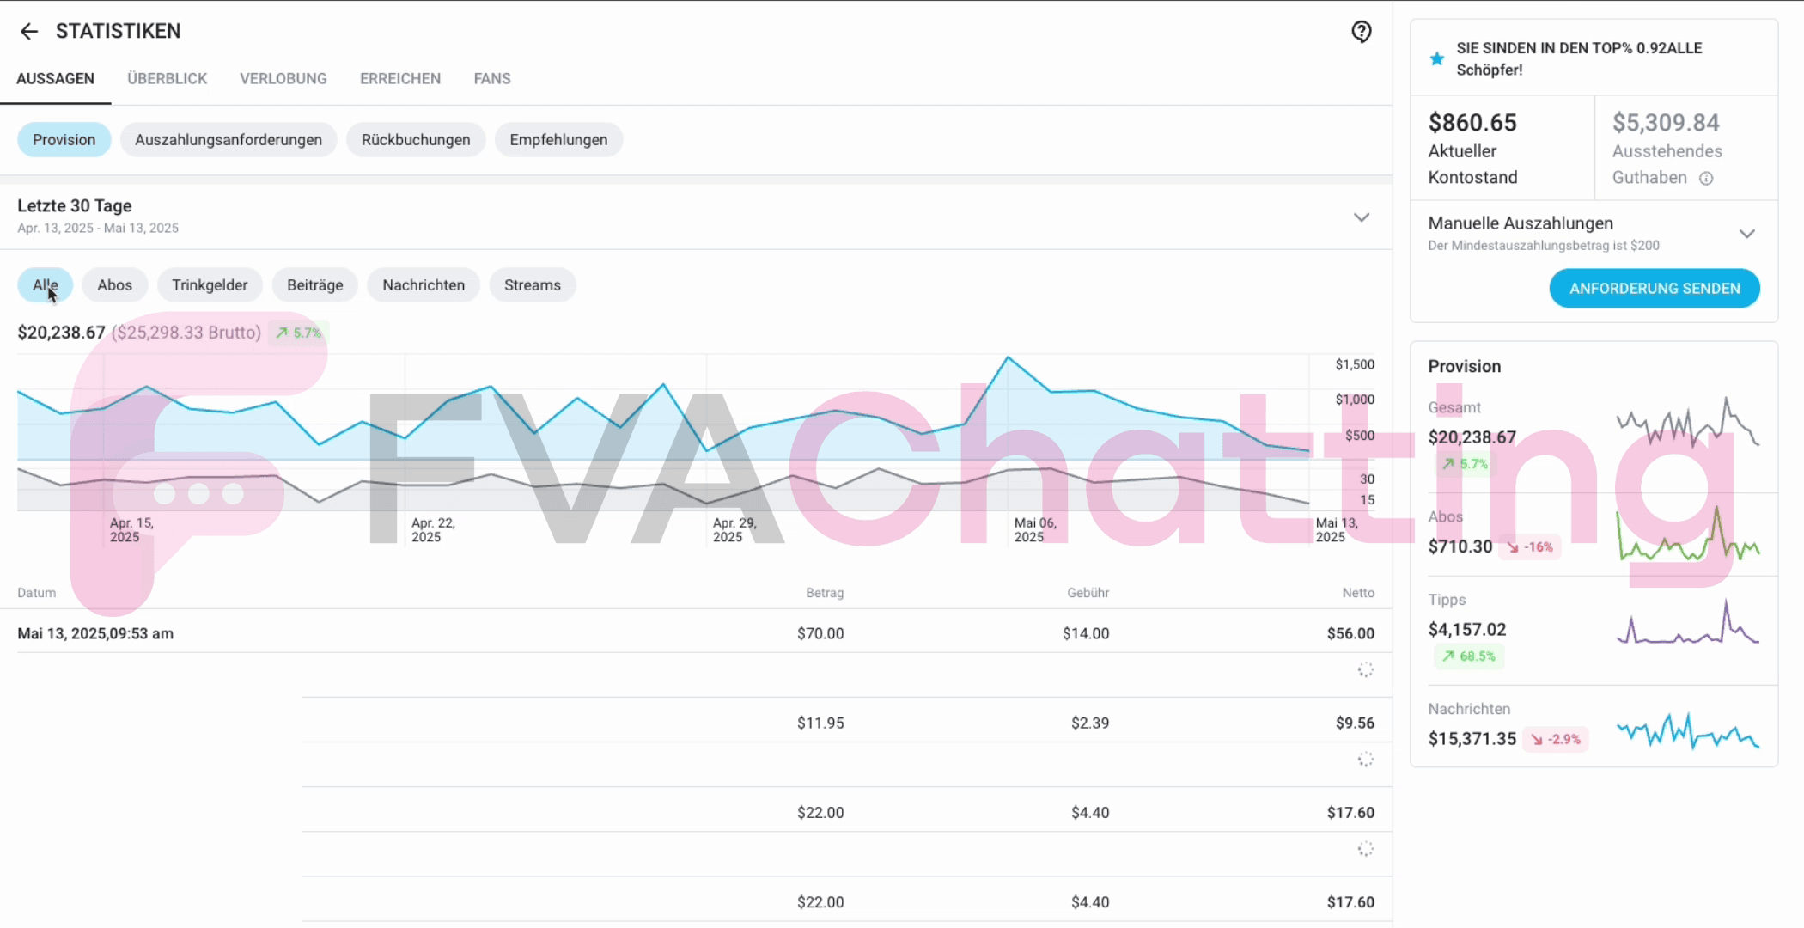
Task: Open the help question mark icon
Action: pyautogui.click(x=1360, y=32)
